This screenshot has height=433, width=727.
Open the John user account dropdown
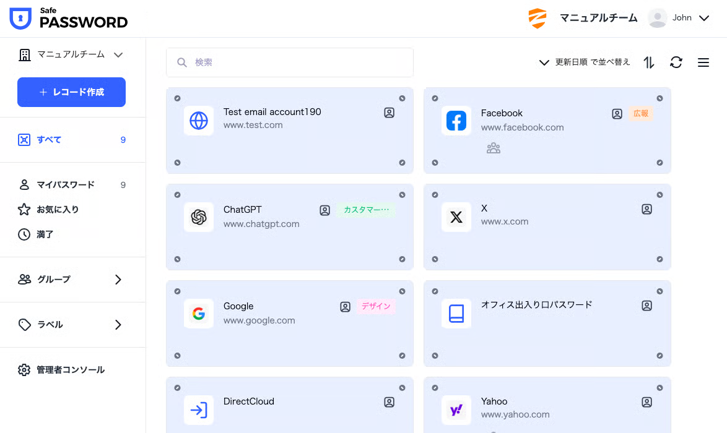pos(679,18)
